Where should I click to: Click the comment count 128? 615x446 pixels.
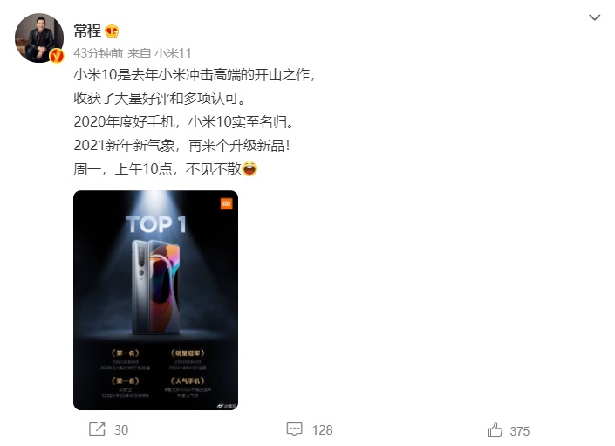tap(323, 430)
